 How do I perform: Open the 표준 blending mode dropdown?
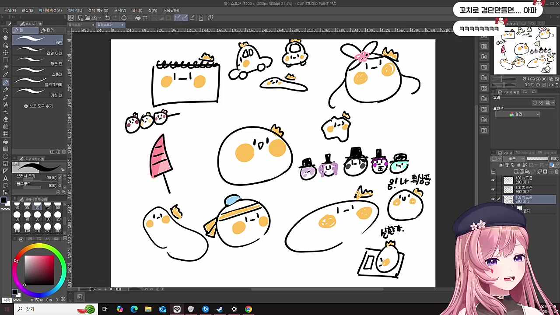tap(513, 158)
